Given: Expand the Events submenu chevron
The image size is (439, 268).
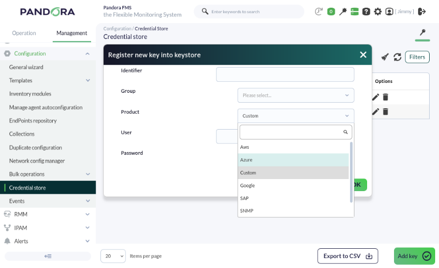Looking at the screenshot, I should tap(88, 201).
